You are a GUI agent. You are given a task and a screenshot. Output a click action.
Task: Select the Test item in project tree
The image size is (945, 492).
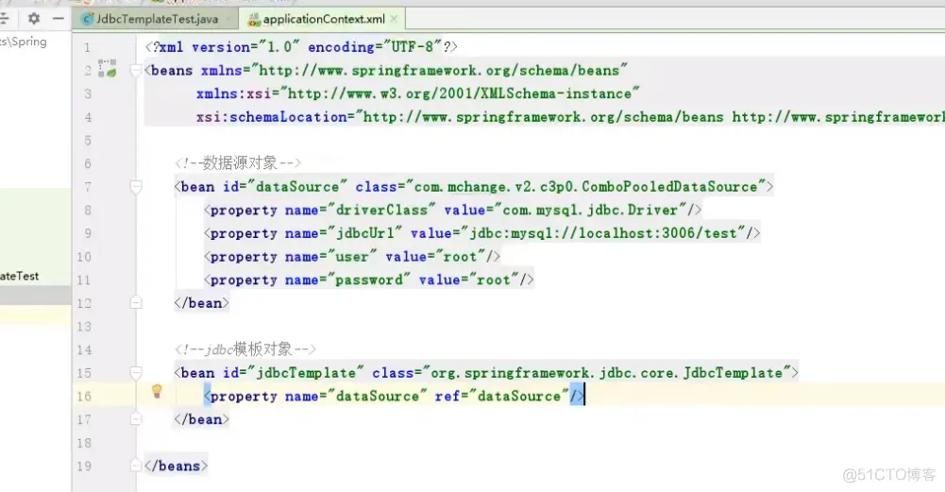pyautogui.click(x=19, y=276)
